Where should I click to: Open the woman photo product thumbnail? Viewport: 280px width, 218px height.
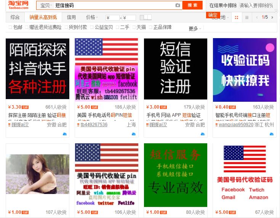coord(37,174)
